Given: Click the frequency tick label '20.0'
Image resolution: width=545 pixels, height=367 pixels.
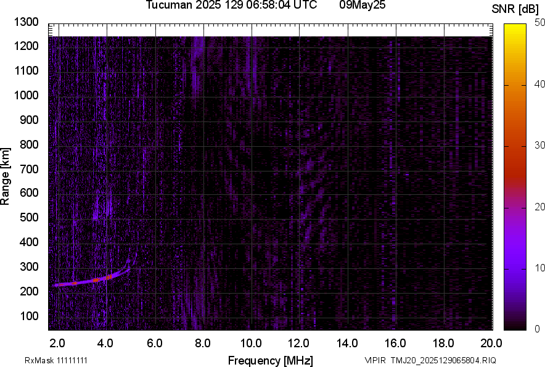Looking at the screenshot, I should (x=491, y=344).
